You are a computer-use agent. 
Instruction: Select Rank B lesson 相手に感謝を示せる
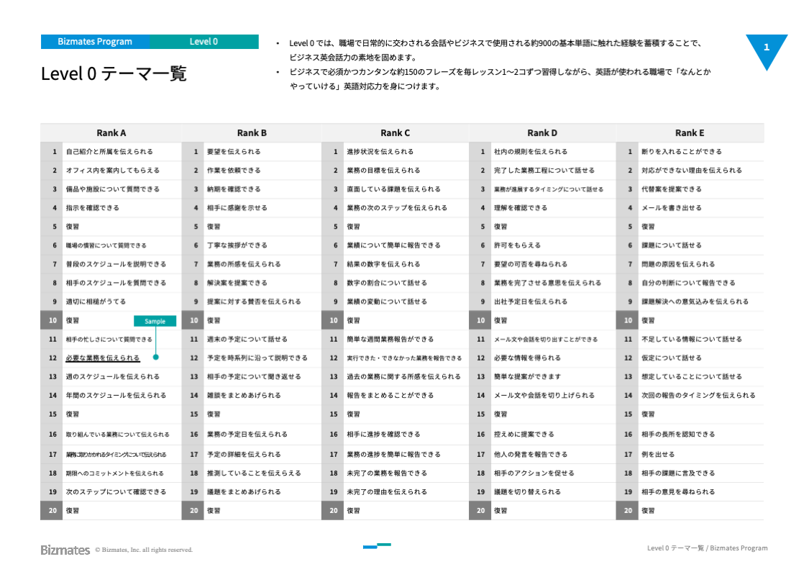(237, 208)
